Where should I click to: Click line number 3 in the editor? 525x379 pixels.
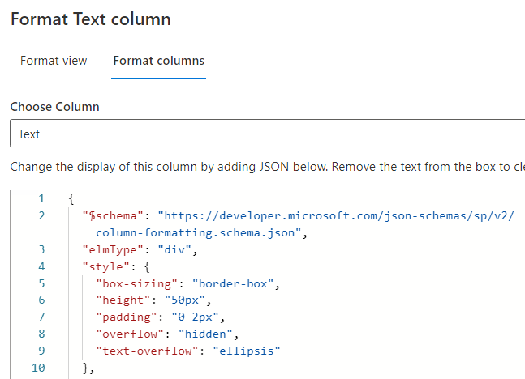41,249
